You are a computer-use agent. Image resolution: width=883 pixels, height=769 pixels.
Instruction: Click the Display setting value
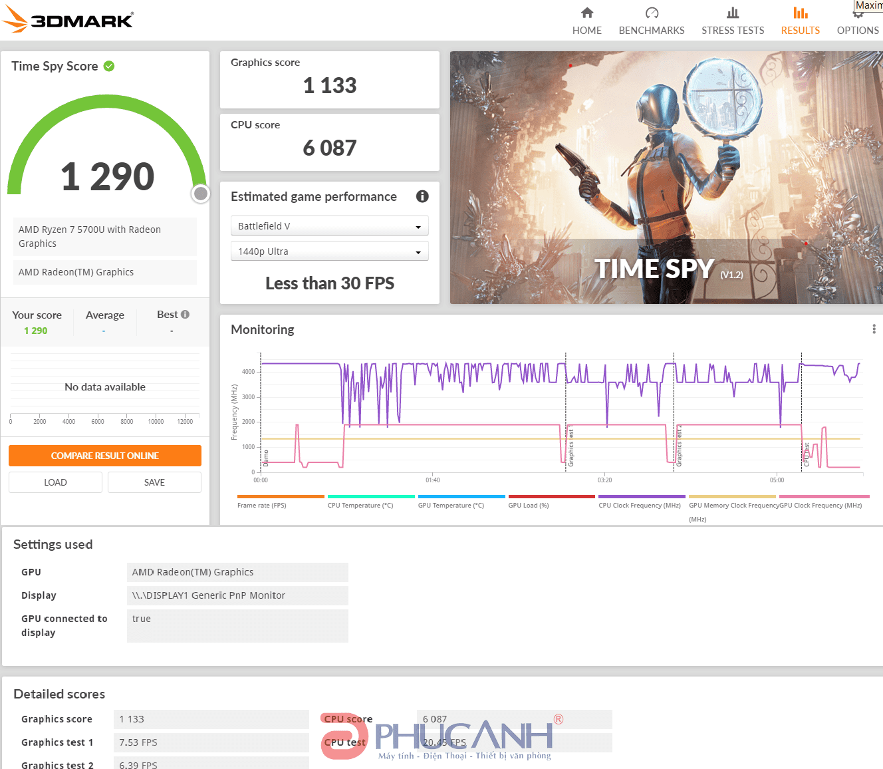click(x=237, y=595)
